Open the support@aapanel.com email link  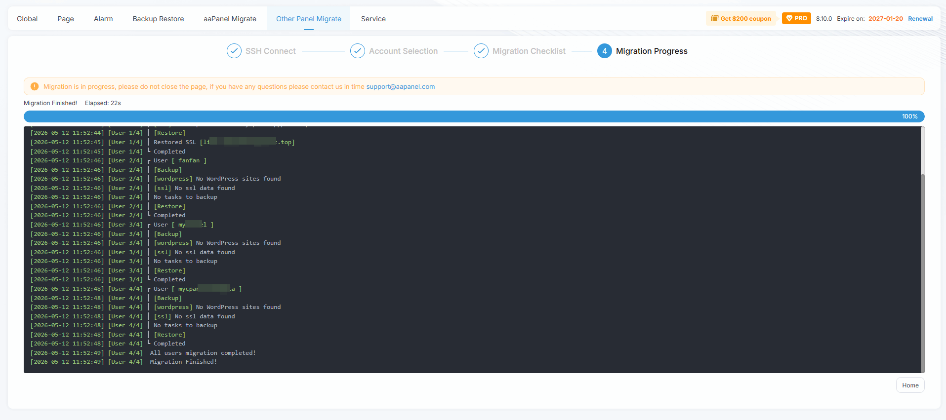pos(401,86)
